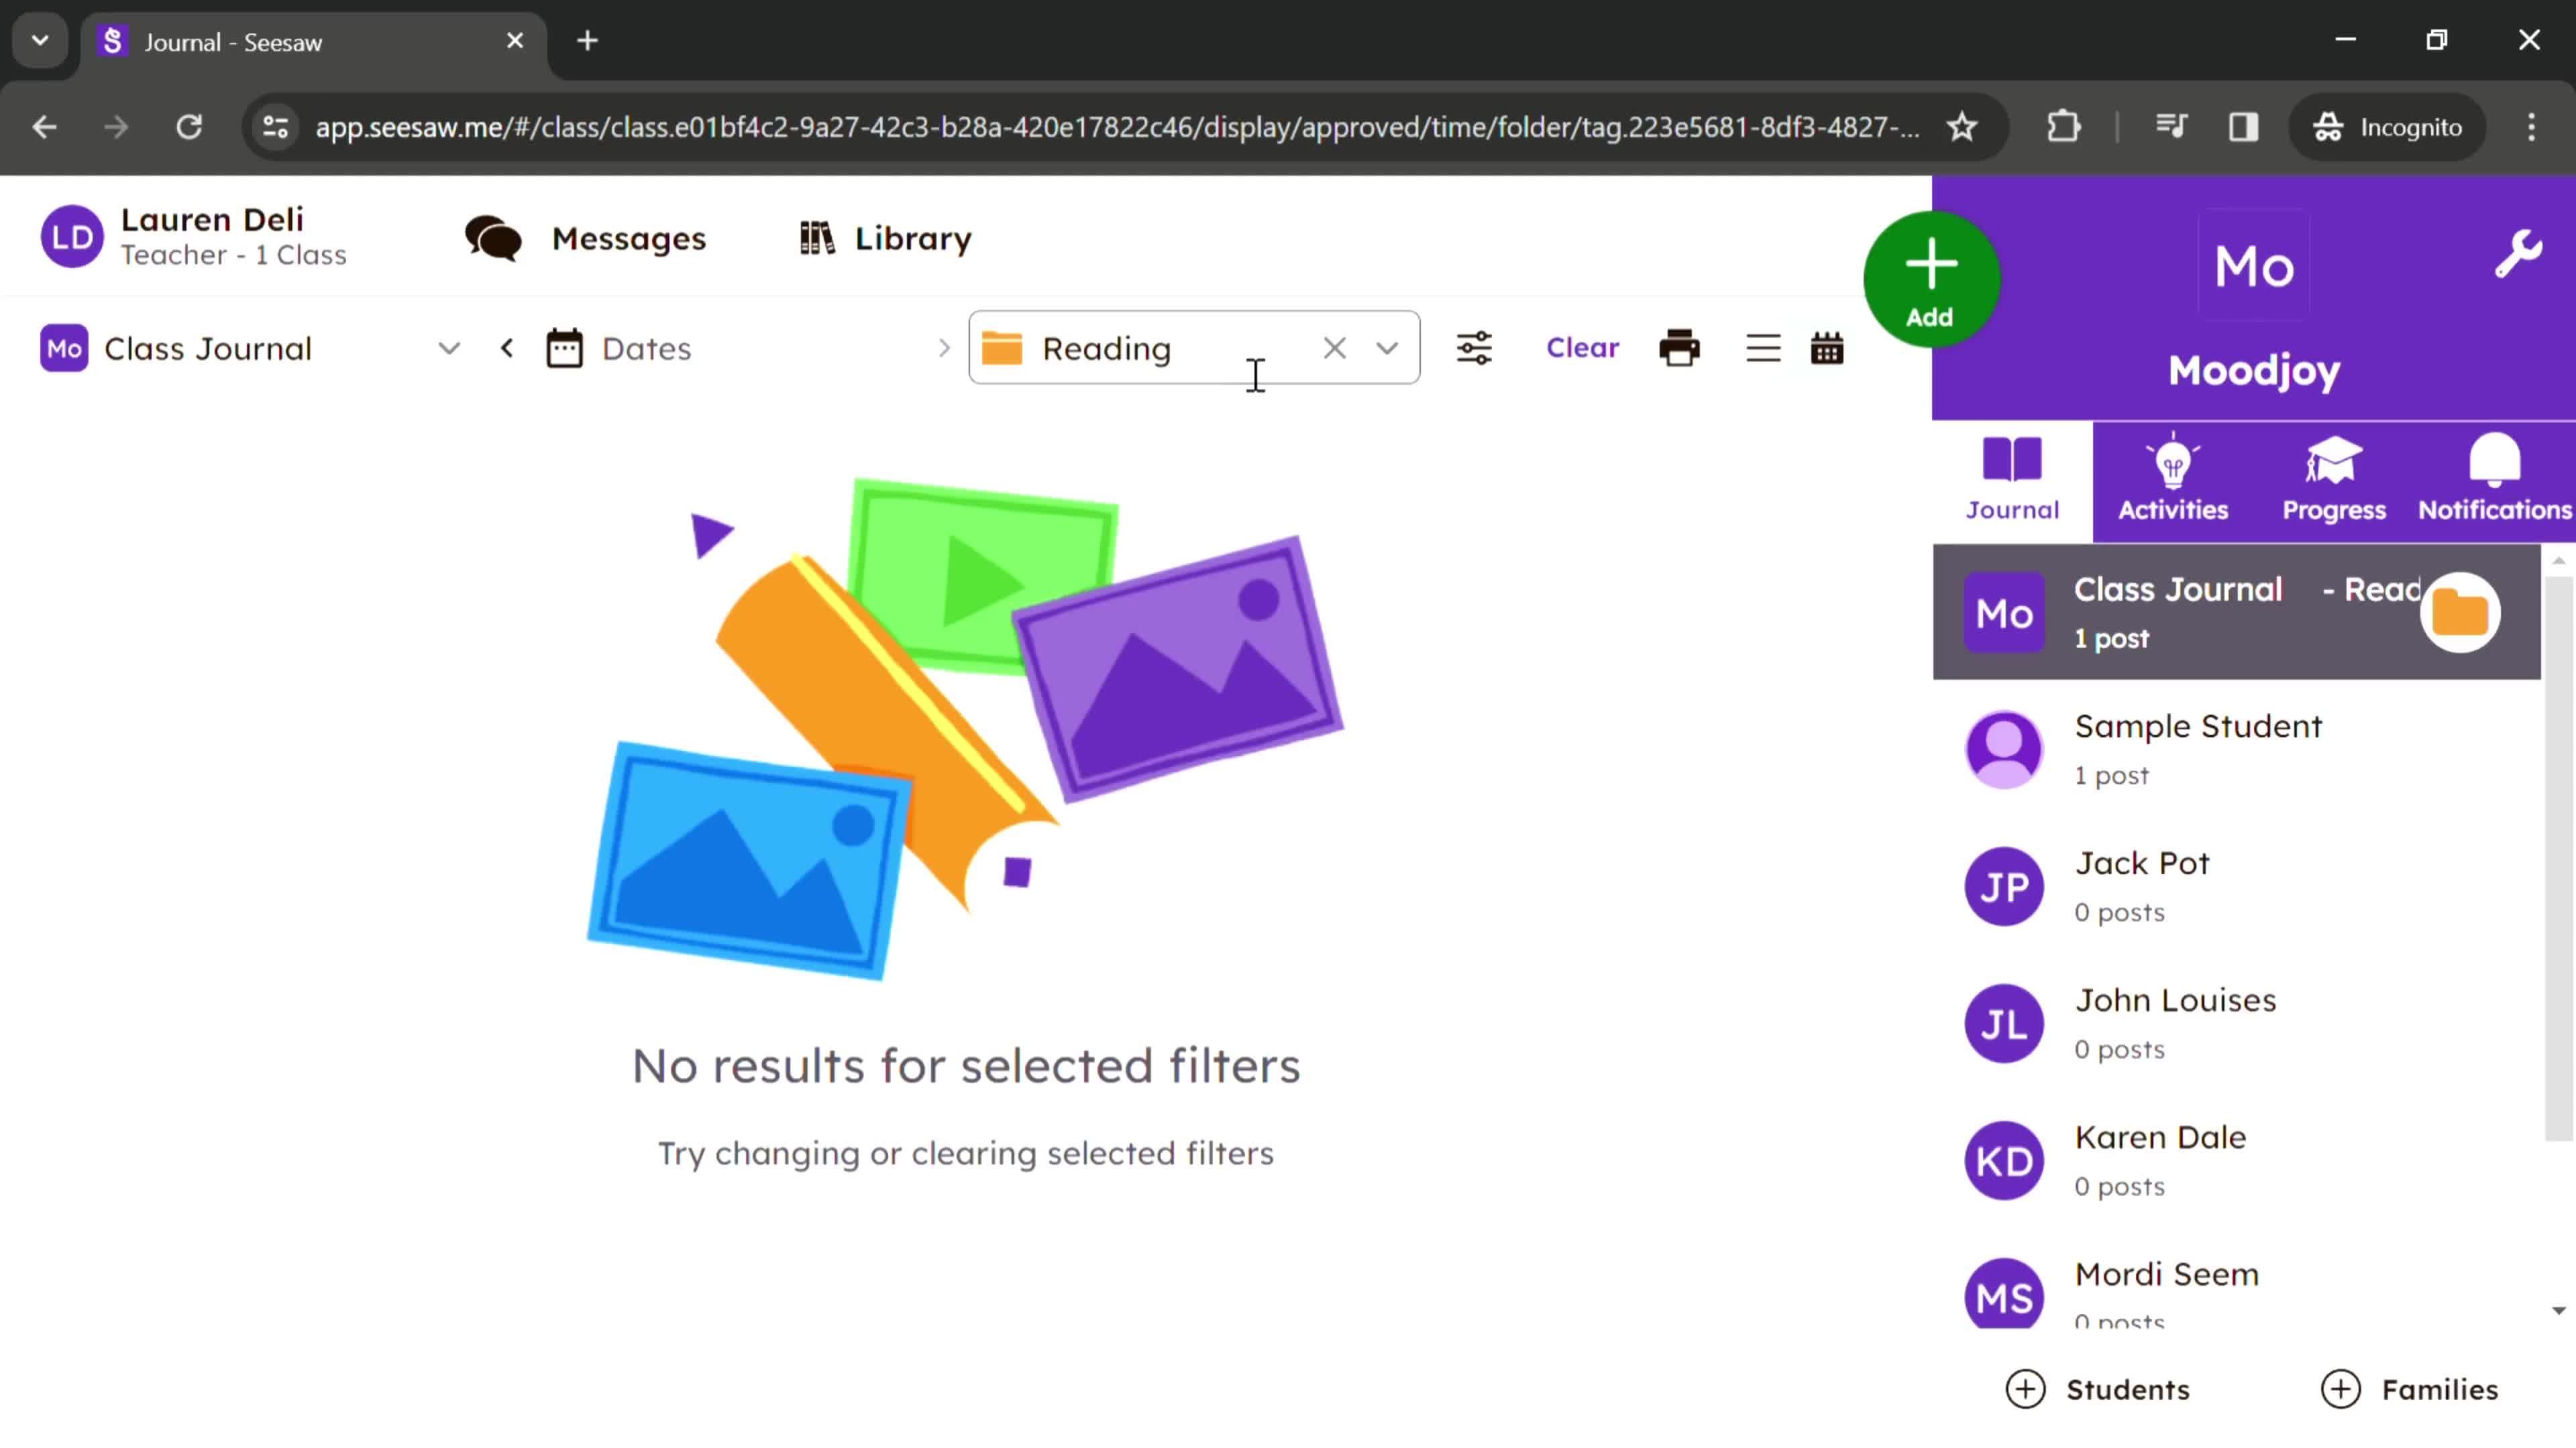The image size is (2576, 1448).
Task: View Notifications panel
Action: pyautogui.click(x=2495, y=477)
